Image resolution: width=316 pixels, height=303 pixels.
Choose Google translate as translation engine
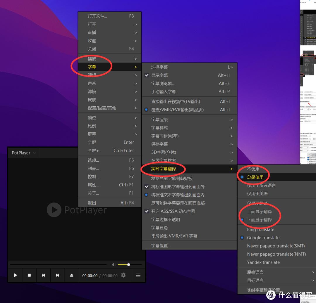point(263,238)
